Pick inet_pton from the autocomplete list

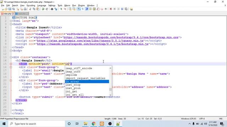(87, 88)
